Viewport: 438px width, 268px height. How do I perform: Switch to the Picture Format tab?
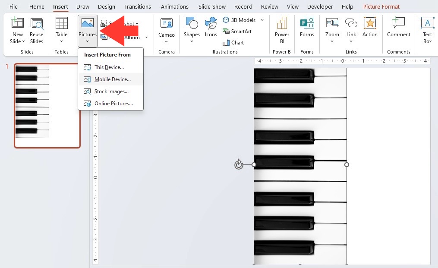click(x=381, y=7)
